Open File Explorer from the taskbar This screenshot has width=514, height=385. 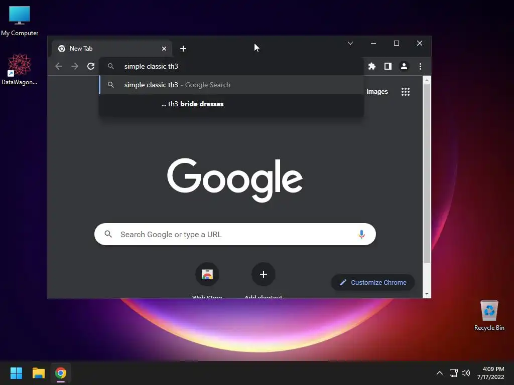[38, 373]
